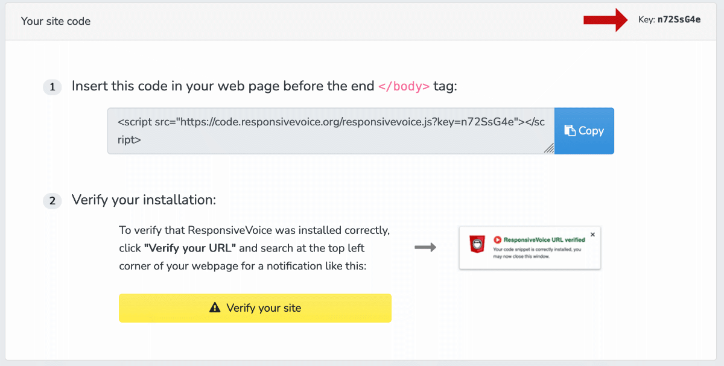
Task: Click the Insert this code heading
Action: 265,86
